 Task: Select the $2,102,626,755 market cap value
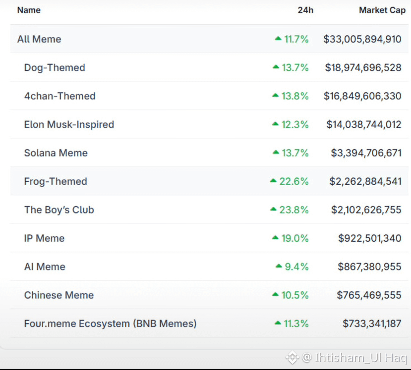[366, 210]
